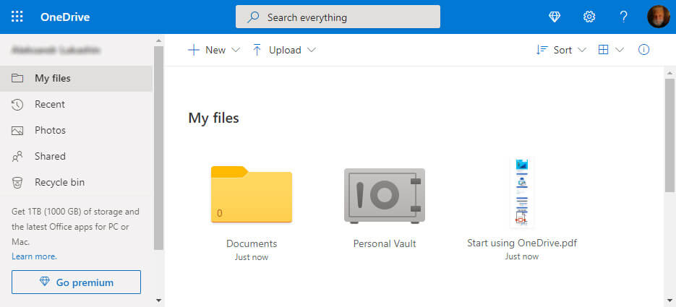Open Recycle bin in the sidebar
The width and height of the screenshot is (676, 307).
point(77,182)
